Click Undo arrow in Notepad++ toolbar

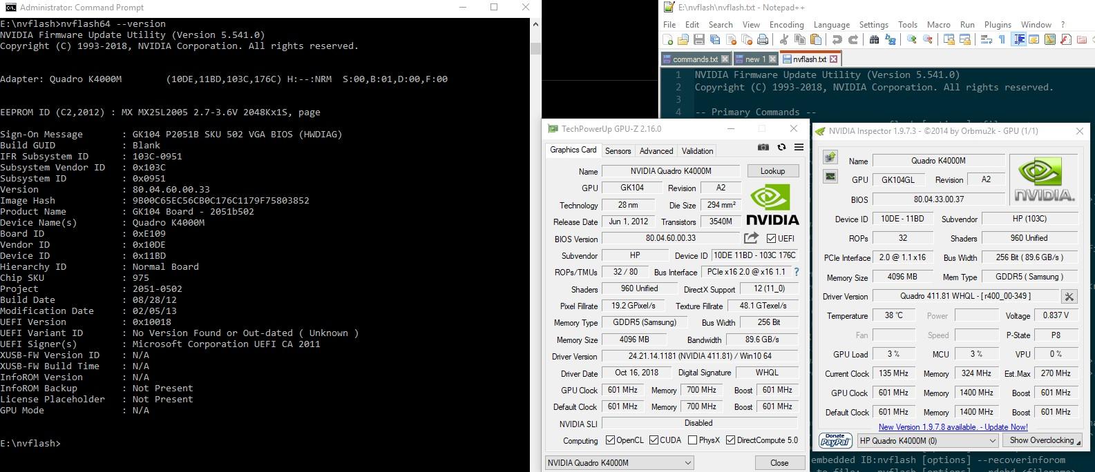(837, 40)
